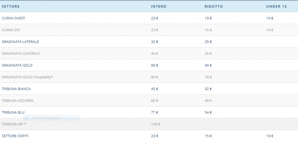Screen dimensions: 298x141
Task: Select the 54 € reduced Tribuna Blu price
Action: [208, 112]
